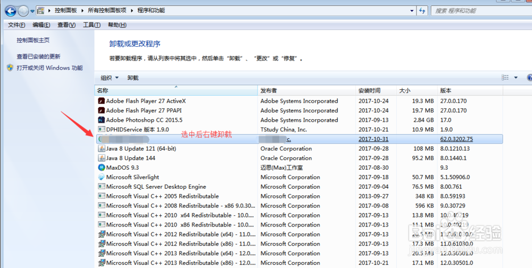
Task: Click the Adobe Flash Player 27 PPAPI icon
Action: [x=101, y=110]
